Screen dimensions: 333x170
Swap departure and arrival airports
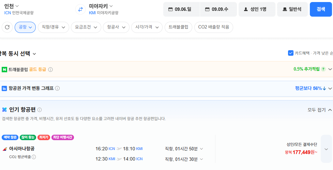(x=80, y=9)
